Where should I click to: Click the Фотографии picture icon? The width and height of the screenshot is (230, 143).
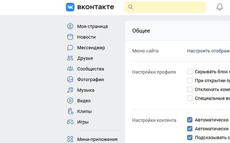70,79
